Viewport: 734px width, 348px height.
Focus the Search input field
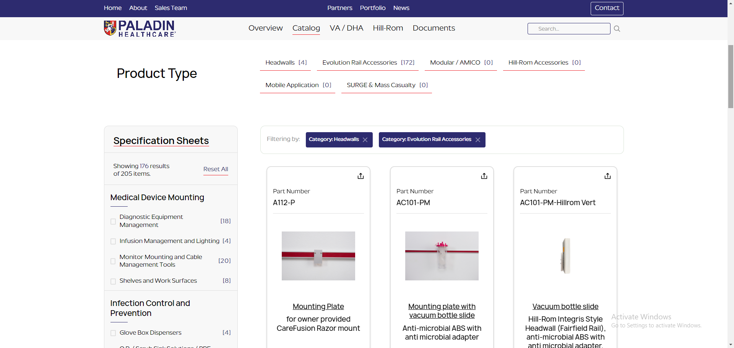click(569, 29)
